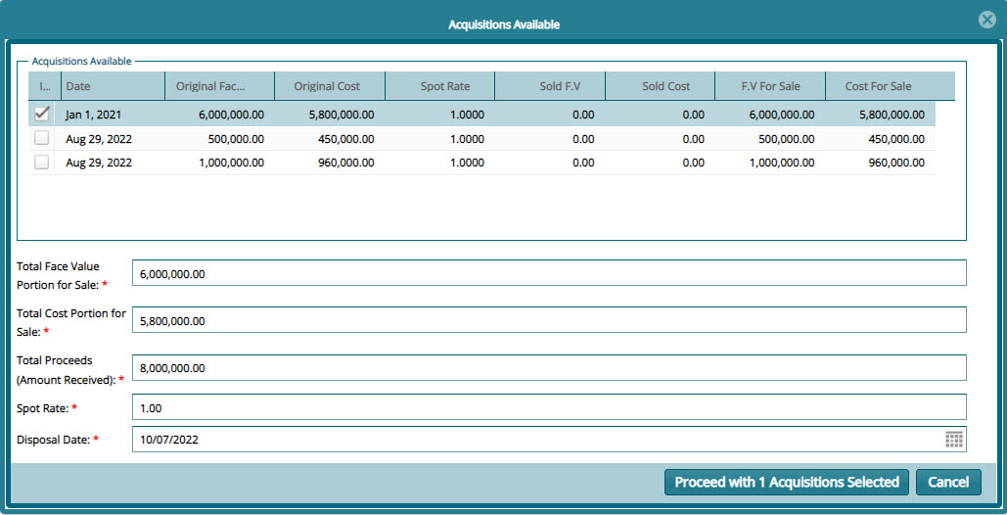Screen dimensions: 1007x515
Task: Sort by Original Cost column header
Action: 330,86
